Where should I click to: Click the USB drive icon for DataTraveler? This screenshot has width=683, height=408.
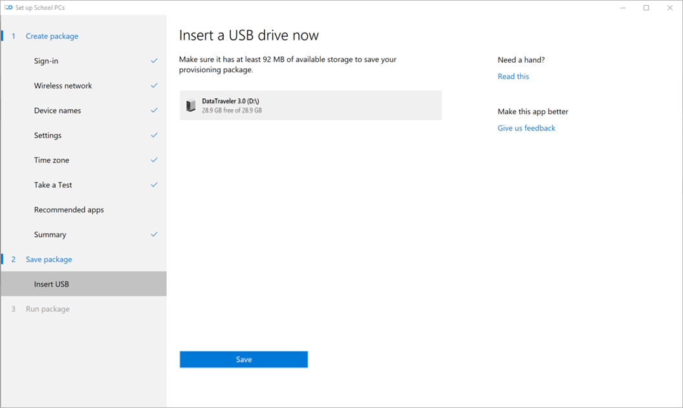(x=191, y=106)
